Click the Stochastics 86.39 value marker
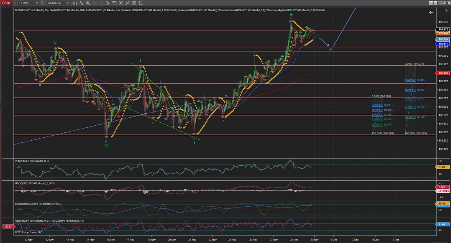Image resolution: width=451 pixels, height=243 pixels. click(x=442, y=203)
